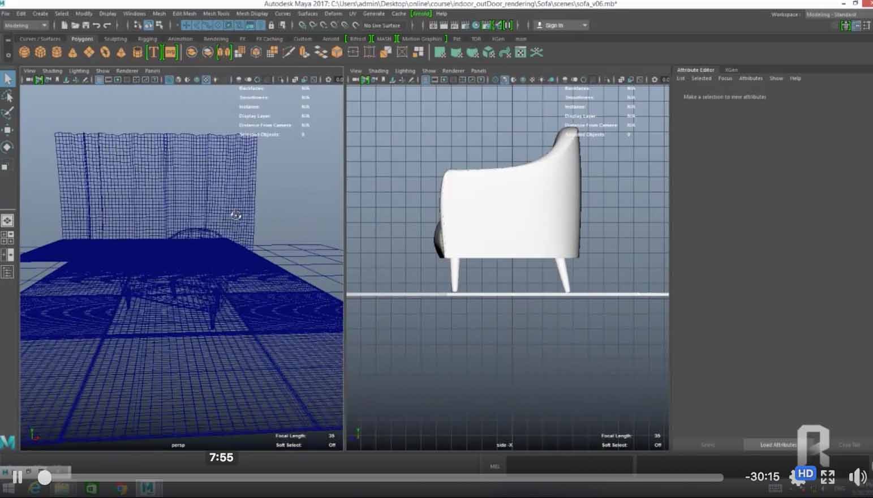Switch to four-pane layout in the toolbox
The image size is (873, 498).
pyautogui.click(x=7, y=238)
